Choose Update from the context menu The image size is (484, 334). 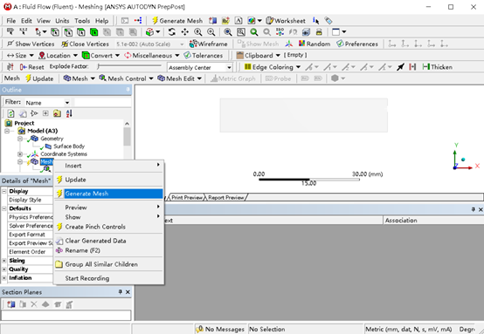point(108,180)
